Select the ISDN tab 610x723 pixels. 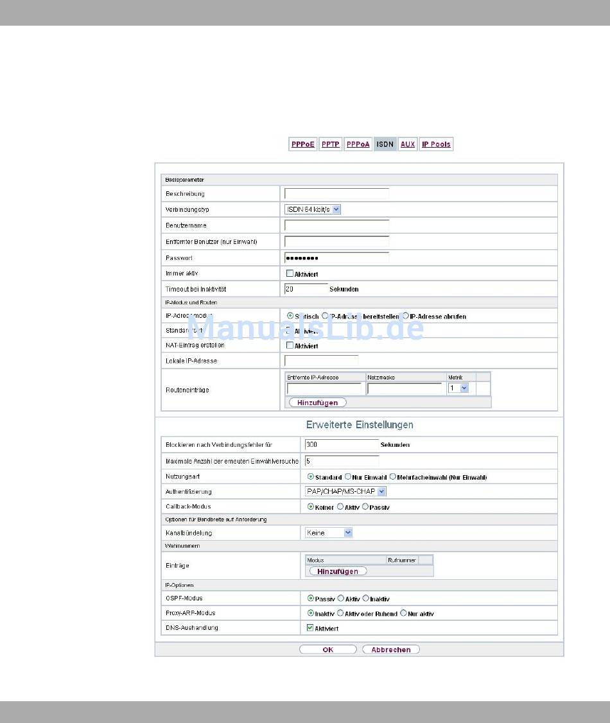(x=385, y=144)
